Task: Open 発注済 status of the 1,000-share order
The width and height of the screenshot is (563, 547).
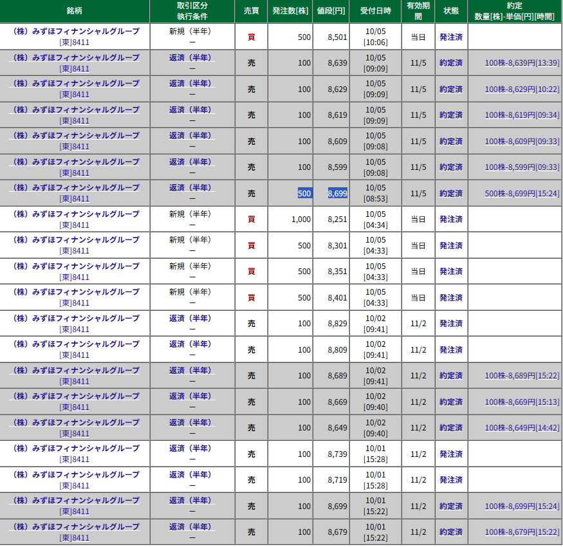Action: (451, 219)
